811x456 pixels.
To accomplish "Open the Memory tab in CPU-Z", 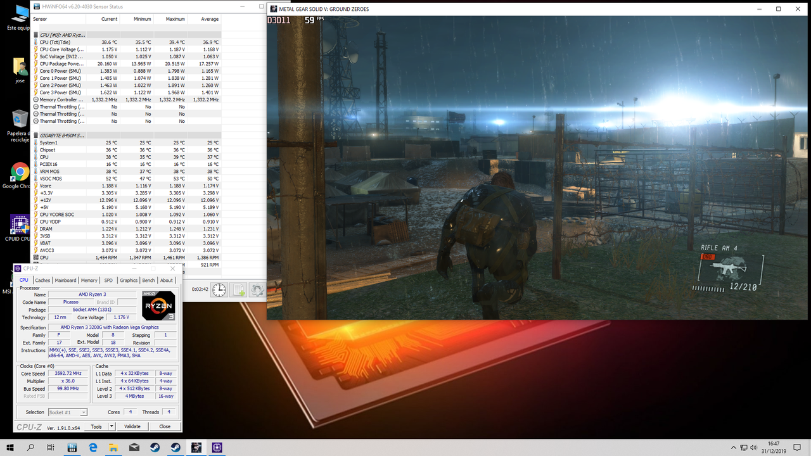I will [x=89, y=280].
